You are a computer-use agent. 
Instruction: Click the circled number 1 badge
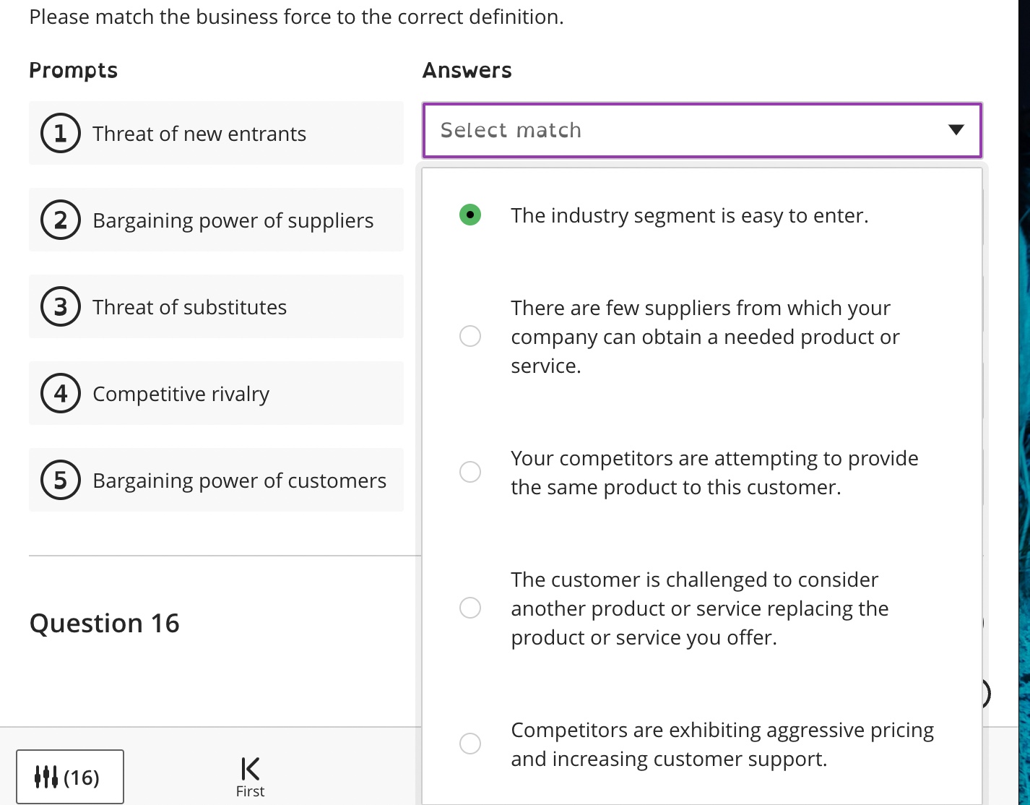[x=60, y=133]
